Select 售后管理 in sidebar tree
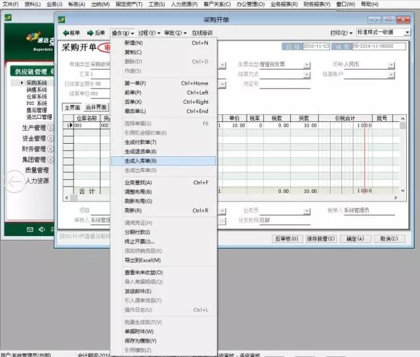Viewport: 420px width, 357px height. click(x=37, y=110)
